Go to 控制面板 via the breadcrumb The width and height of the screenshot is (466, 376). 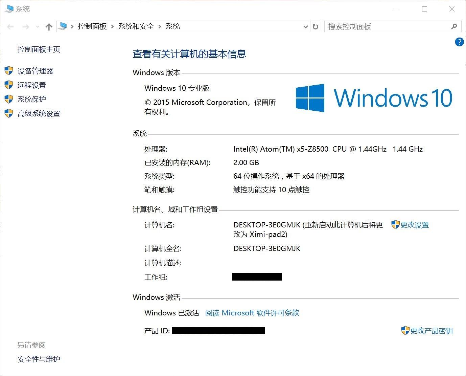pos(92,26)
